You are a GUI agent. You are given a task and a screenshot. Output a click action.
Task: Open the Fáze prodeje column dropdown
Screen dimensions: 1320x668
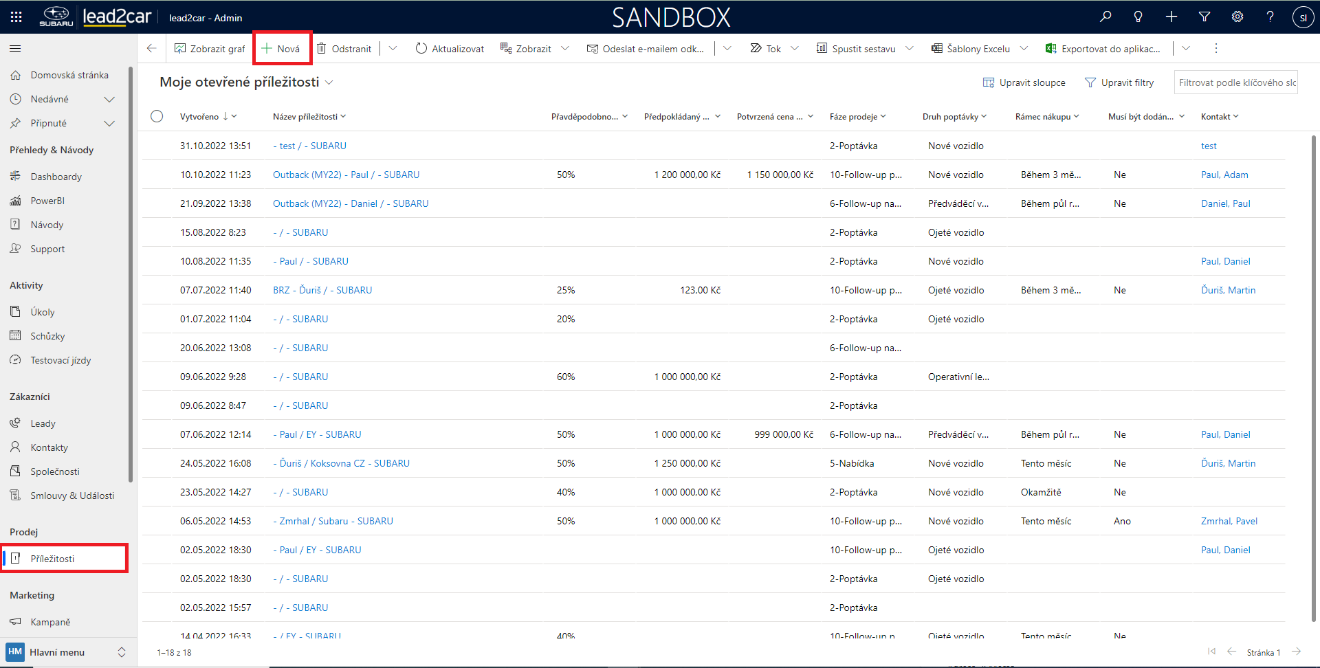[857, 117]
